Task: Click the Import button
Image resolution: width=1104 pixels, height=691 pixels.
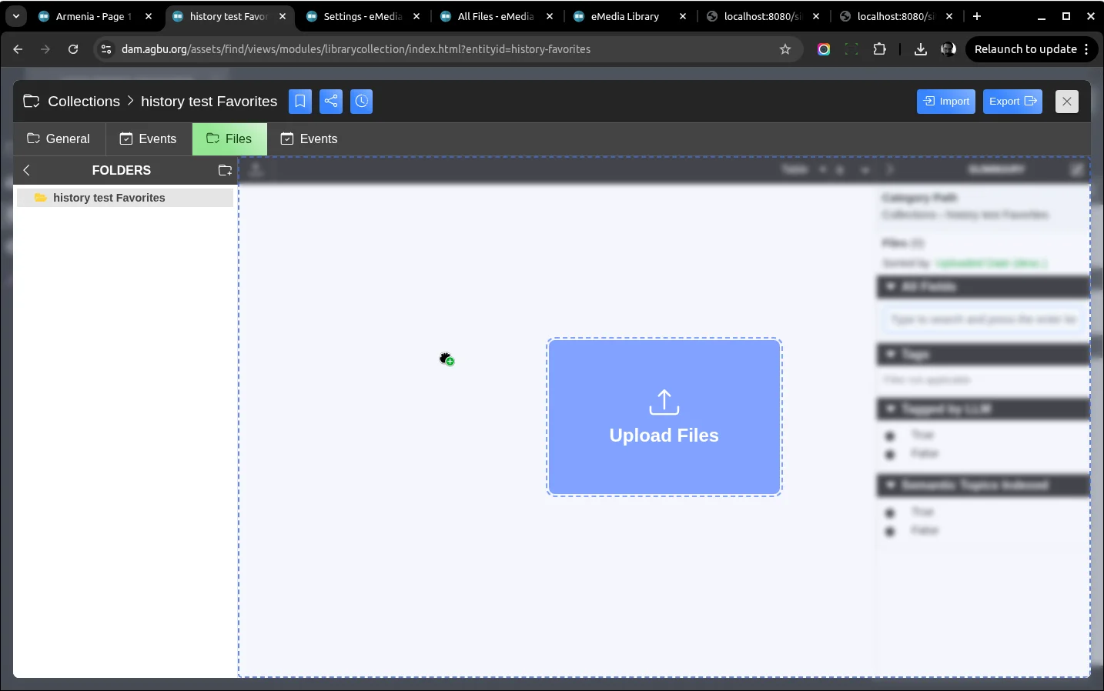Action: point(946,102)
